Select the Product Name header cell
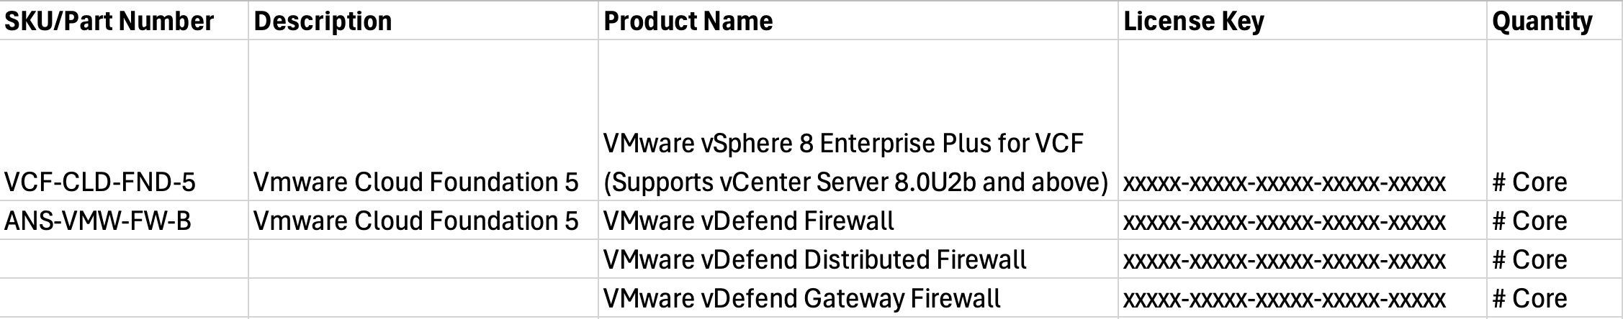The image size is (1623, 319). [688, 22]
